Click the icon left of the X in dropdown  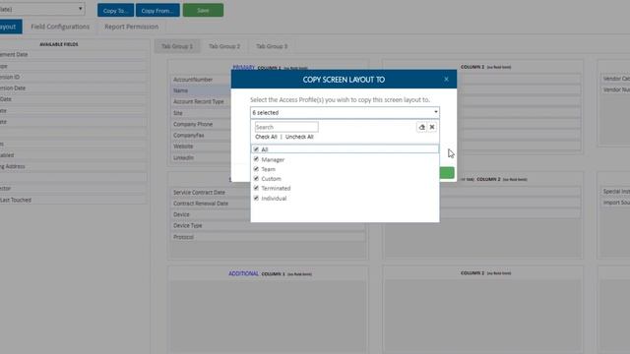point(421,127)
